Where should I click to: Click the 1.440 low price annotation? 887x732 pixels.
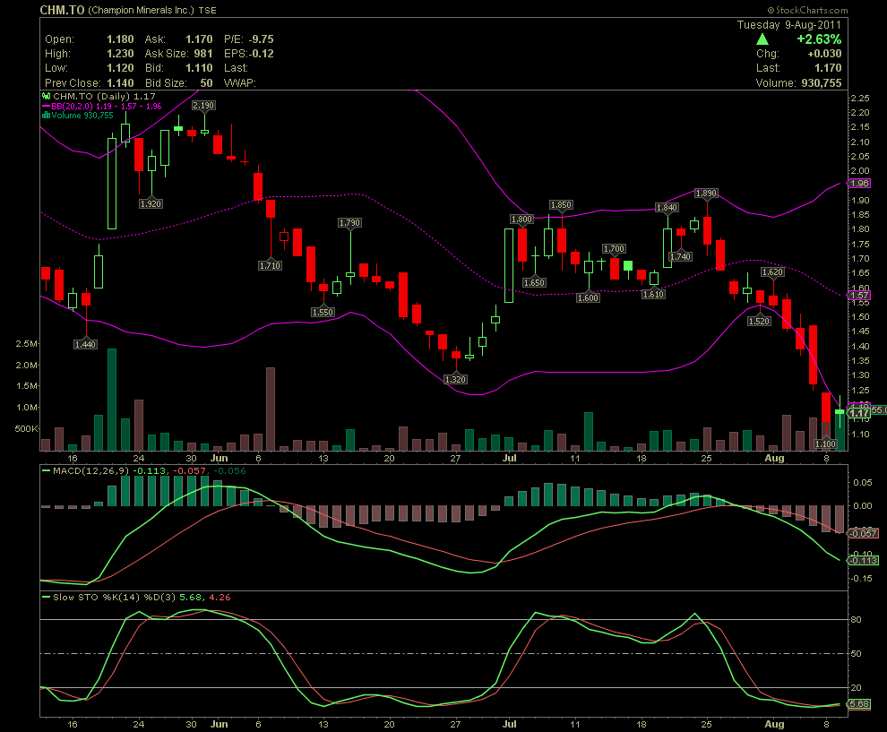pyautogui.click(x=85, y=344)
